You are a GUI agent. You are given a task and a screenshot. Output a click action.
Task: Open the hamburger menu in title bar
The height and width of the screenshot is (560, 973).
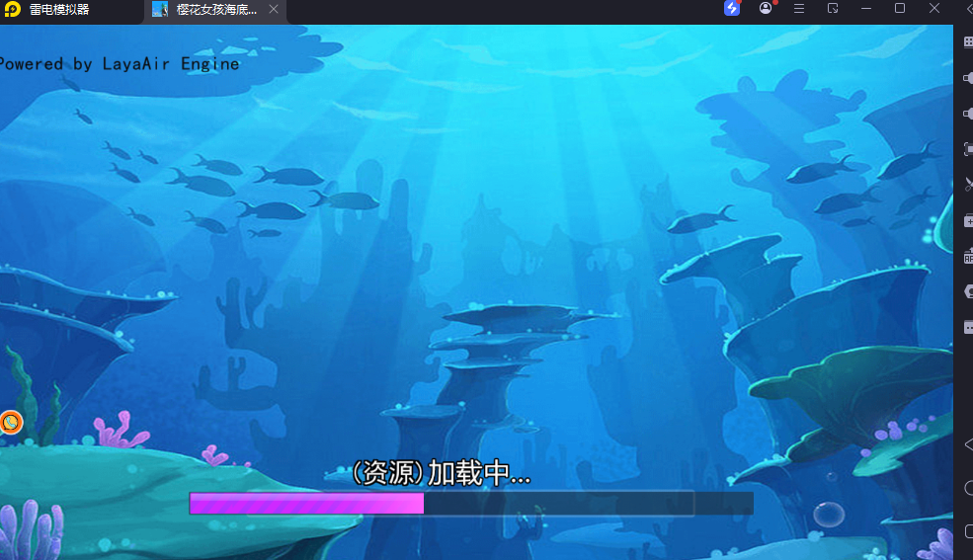(x=799, y=9)
